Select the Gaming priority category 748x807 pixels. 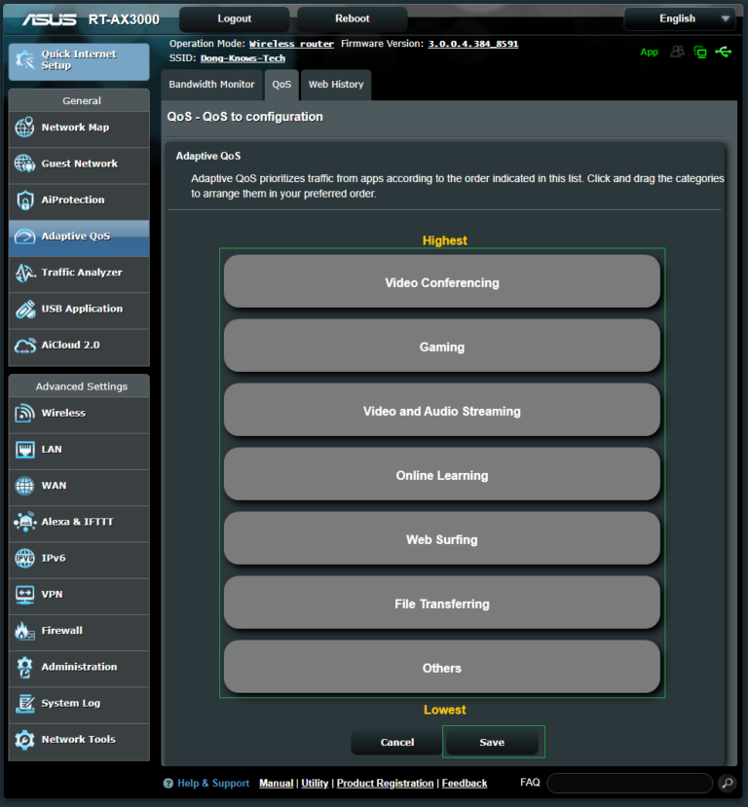(x=441, y=347)
